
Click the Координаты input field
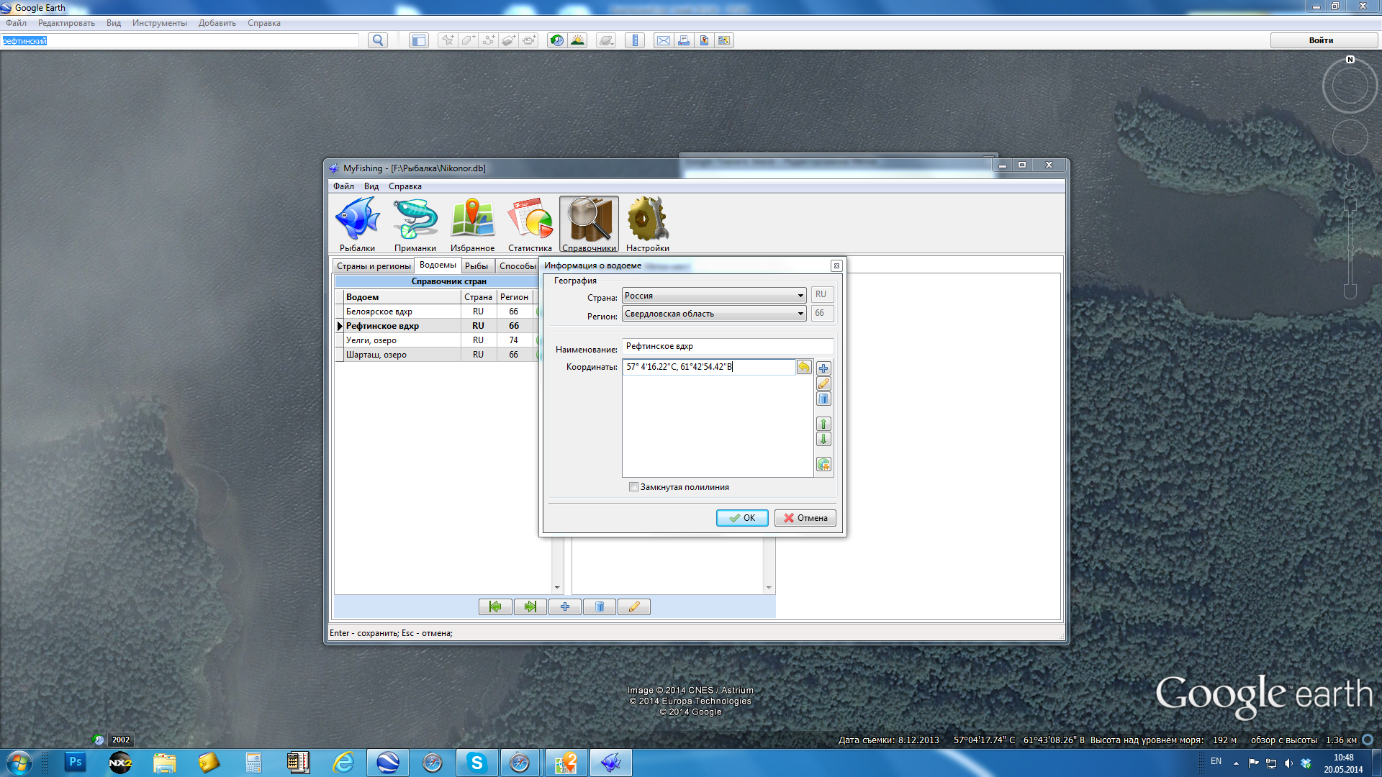click(709, 367)
